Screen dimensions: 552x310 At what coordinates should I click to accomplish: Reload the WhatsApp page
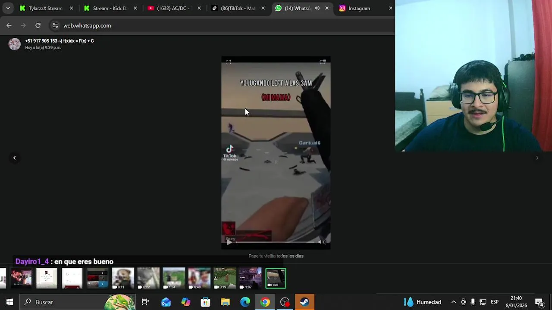[38, 26]
